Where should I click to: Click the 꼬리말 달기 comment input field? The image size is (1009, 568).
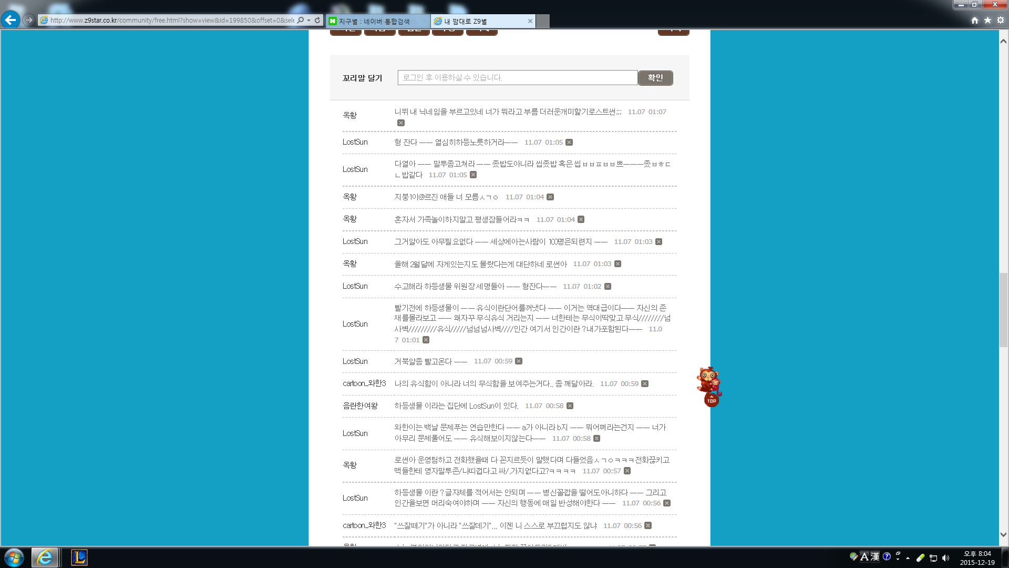point(517,78)
